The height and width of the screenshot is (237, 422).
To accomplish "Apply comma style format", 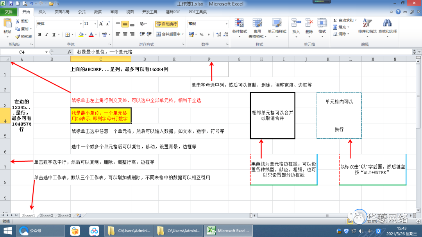I will (209, 34).
